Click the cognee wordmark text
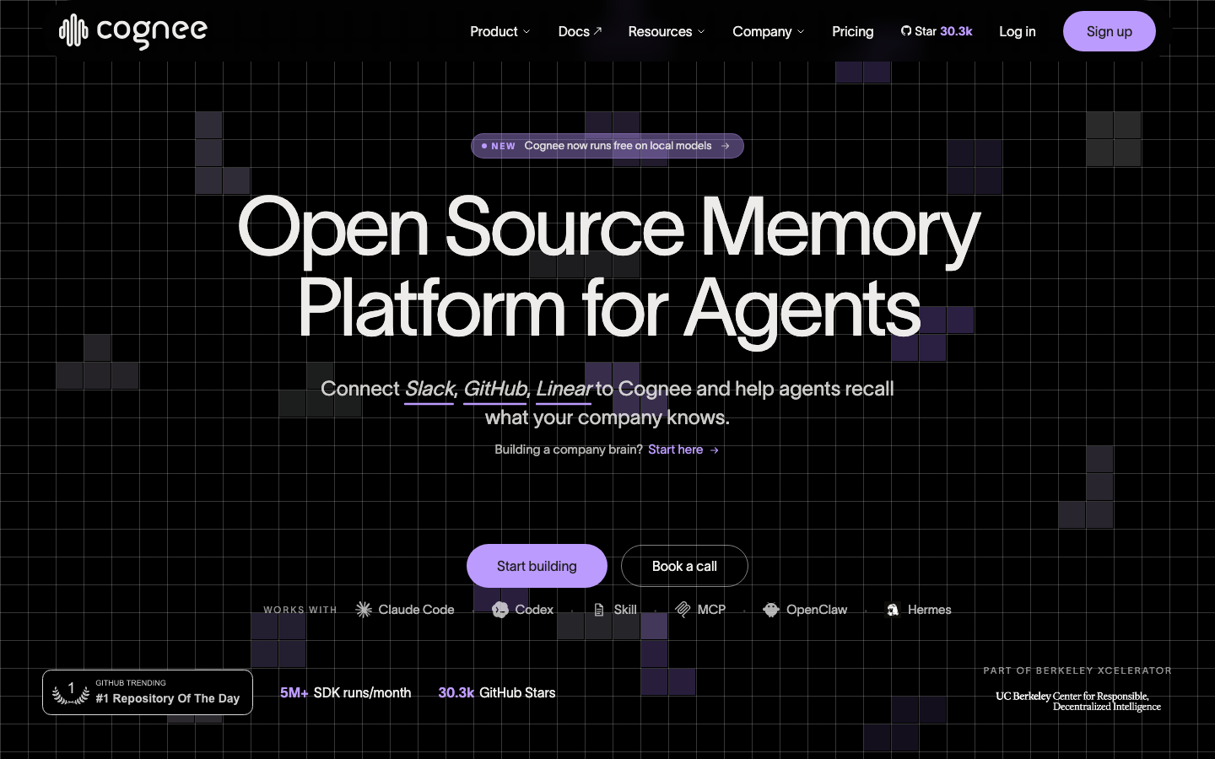The image size is (1215, 759). [x=152, y=32]
